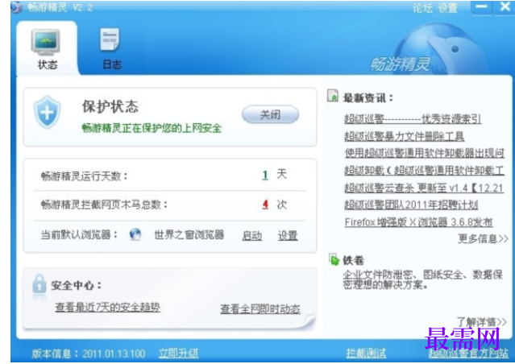Open news Firefox增强版 X浏览器 3.6.8发布

tap(419, 222)
